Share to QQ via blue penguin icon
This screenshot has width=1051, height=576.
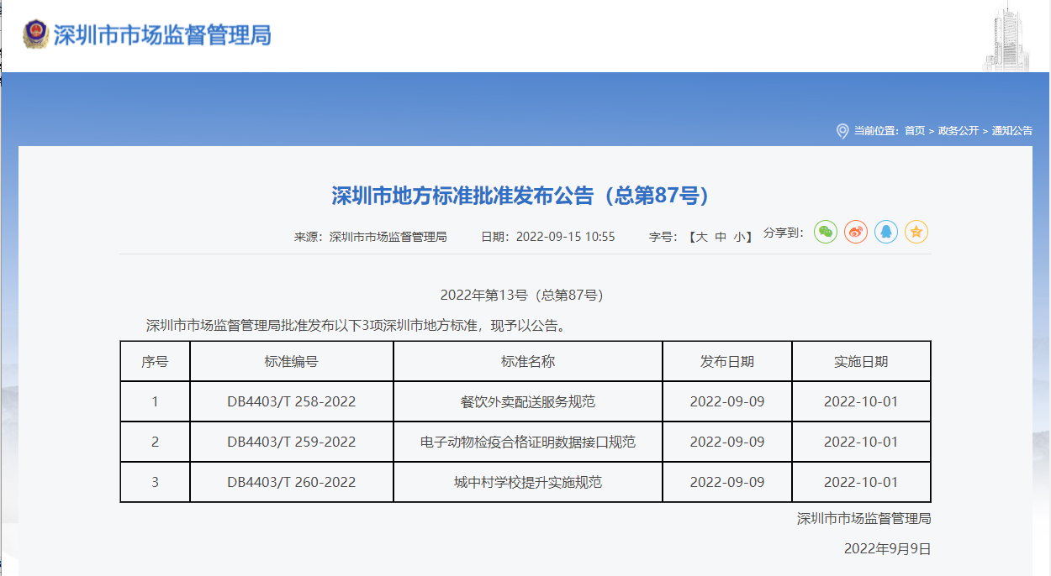(886, 232)
